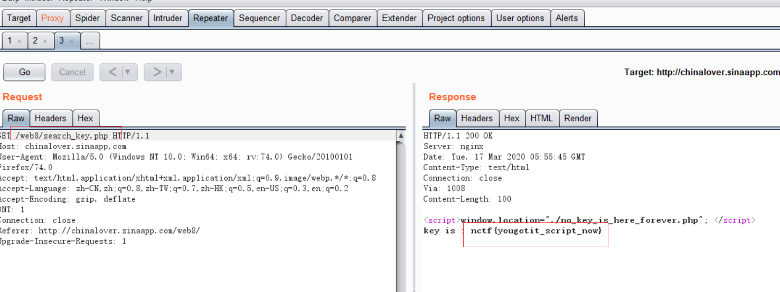This screenshot has height=292, width=780.
Task: Go forward to next request arrow
Action: 156,72
